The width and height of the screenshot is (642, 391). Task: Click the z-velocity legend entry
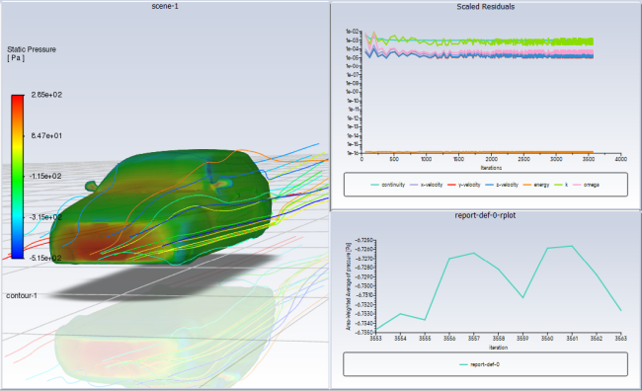click(x=502, y=185)
